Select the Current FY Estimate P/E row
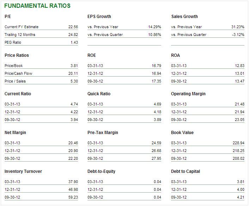 click(x=41, y=27)
